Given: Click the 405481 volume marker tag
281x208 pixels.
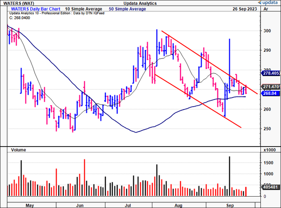Looking at the screenshot, I should (x=270, y=187).
